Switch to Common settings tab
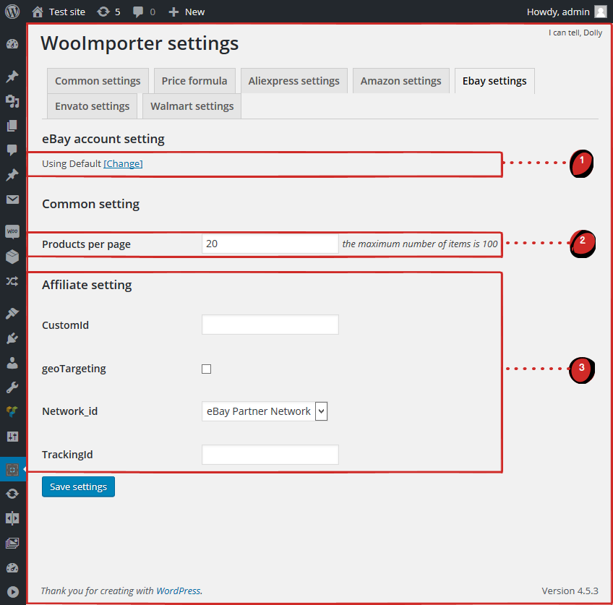Viewport: 613px width, 605px height. tap(98, 81)
